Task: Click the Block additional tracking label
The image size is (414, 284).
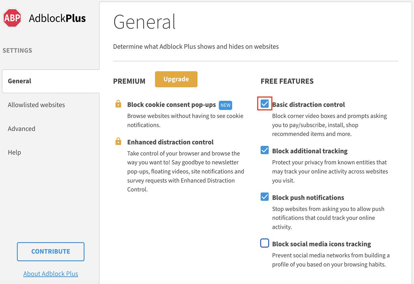Action: 310,151
